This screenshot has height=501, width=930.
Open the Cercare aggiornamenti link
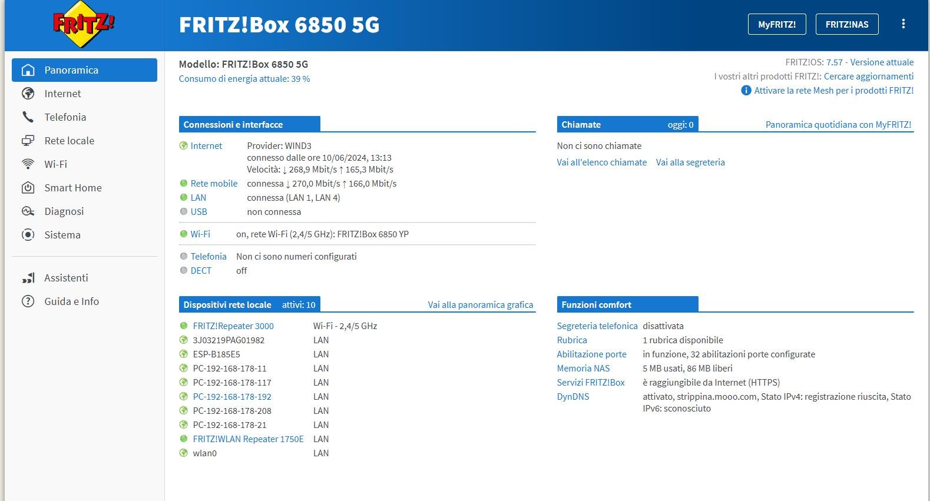click(868, 77)
